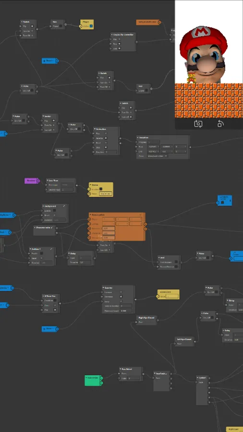Click the last value field in the orange node
The height and width of the screenshot is (432, 243).
(x=109, y=238)
